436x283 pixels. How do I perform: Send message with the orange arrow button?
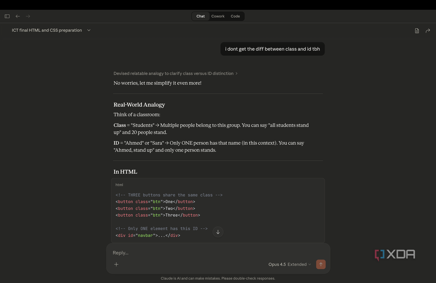[x=321, y=264]
